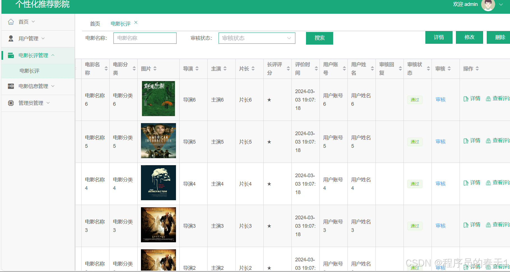Click 审核 link for 电影名称6
This screenshot has height=272, width=510.
click(441, 100)
